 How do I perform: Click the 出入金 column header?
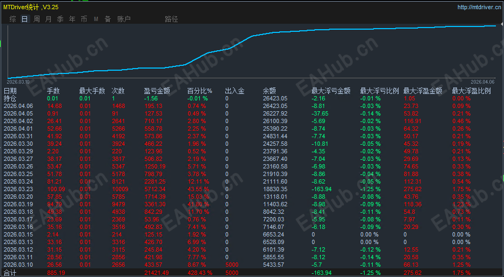pos(234,91)
